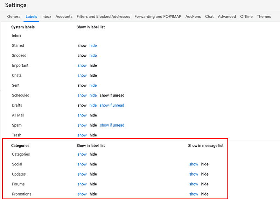Screen dimensions: 280x199
Task: Click the Inbox system label text
Action: point(16,36)
